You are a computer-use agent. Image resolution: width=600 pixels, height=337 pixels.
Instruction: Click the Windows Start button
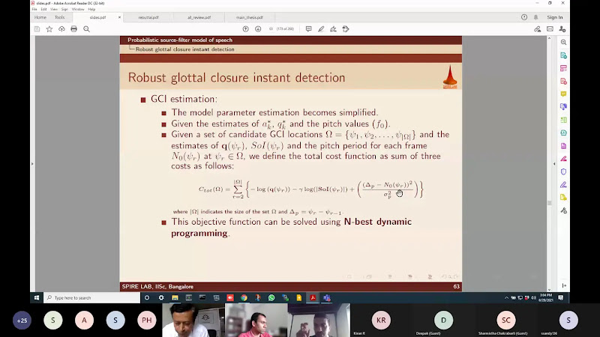tap(37, 297)
